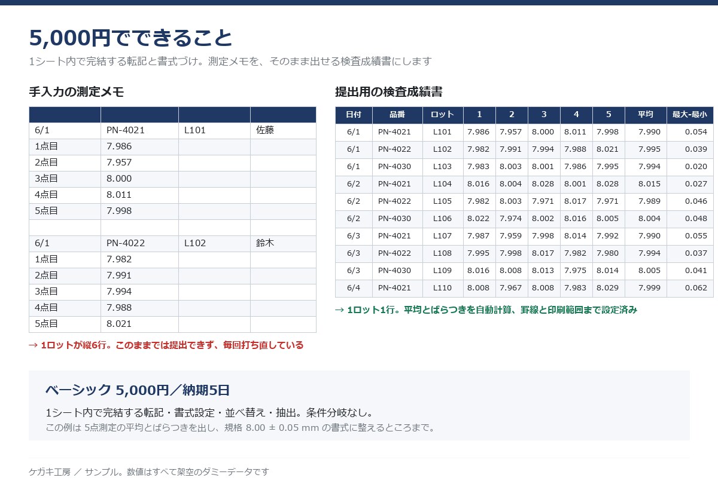This screenshot has height=490, width=718.
Task: Select lot "L103" in the inspection report
Action: coord(443,167)
